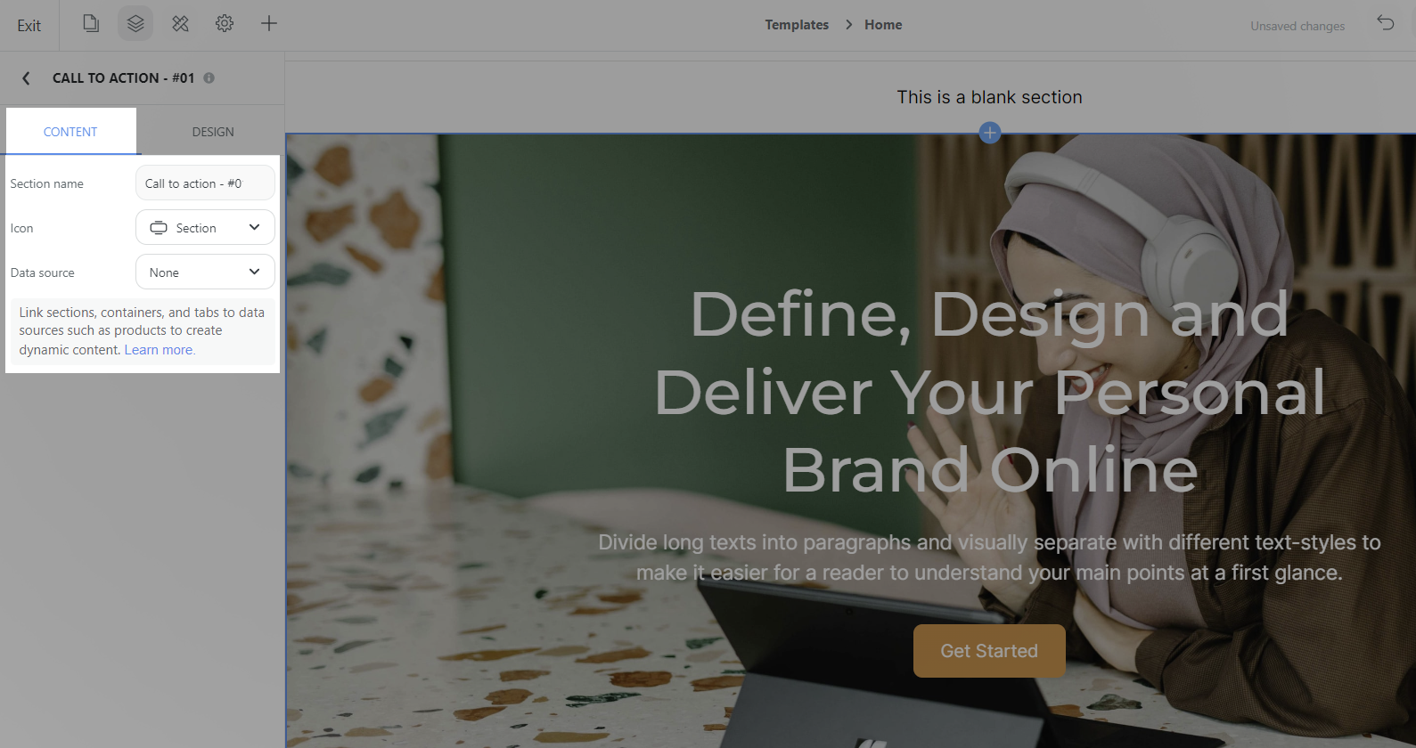Click the Templates breadcrumb
The width and height of the screenshot is (1416, 748).
tap(797, 25)
